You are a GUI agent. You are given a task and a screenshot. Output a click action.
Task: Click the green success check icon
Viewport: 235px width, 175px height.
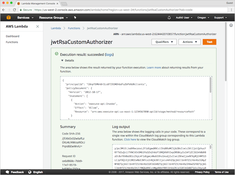(x=57, y=54)
